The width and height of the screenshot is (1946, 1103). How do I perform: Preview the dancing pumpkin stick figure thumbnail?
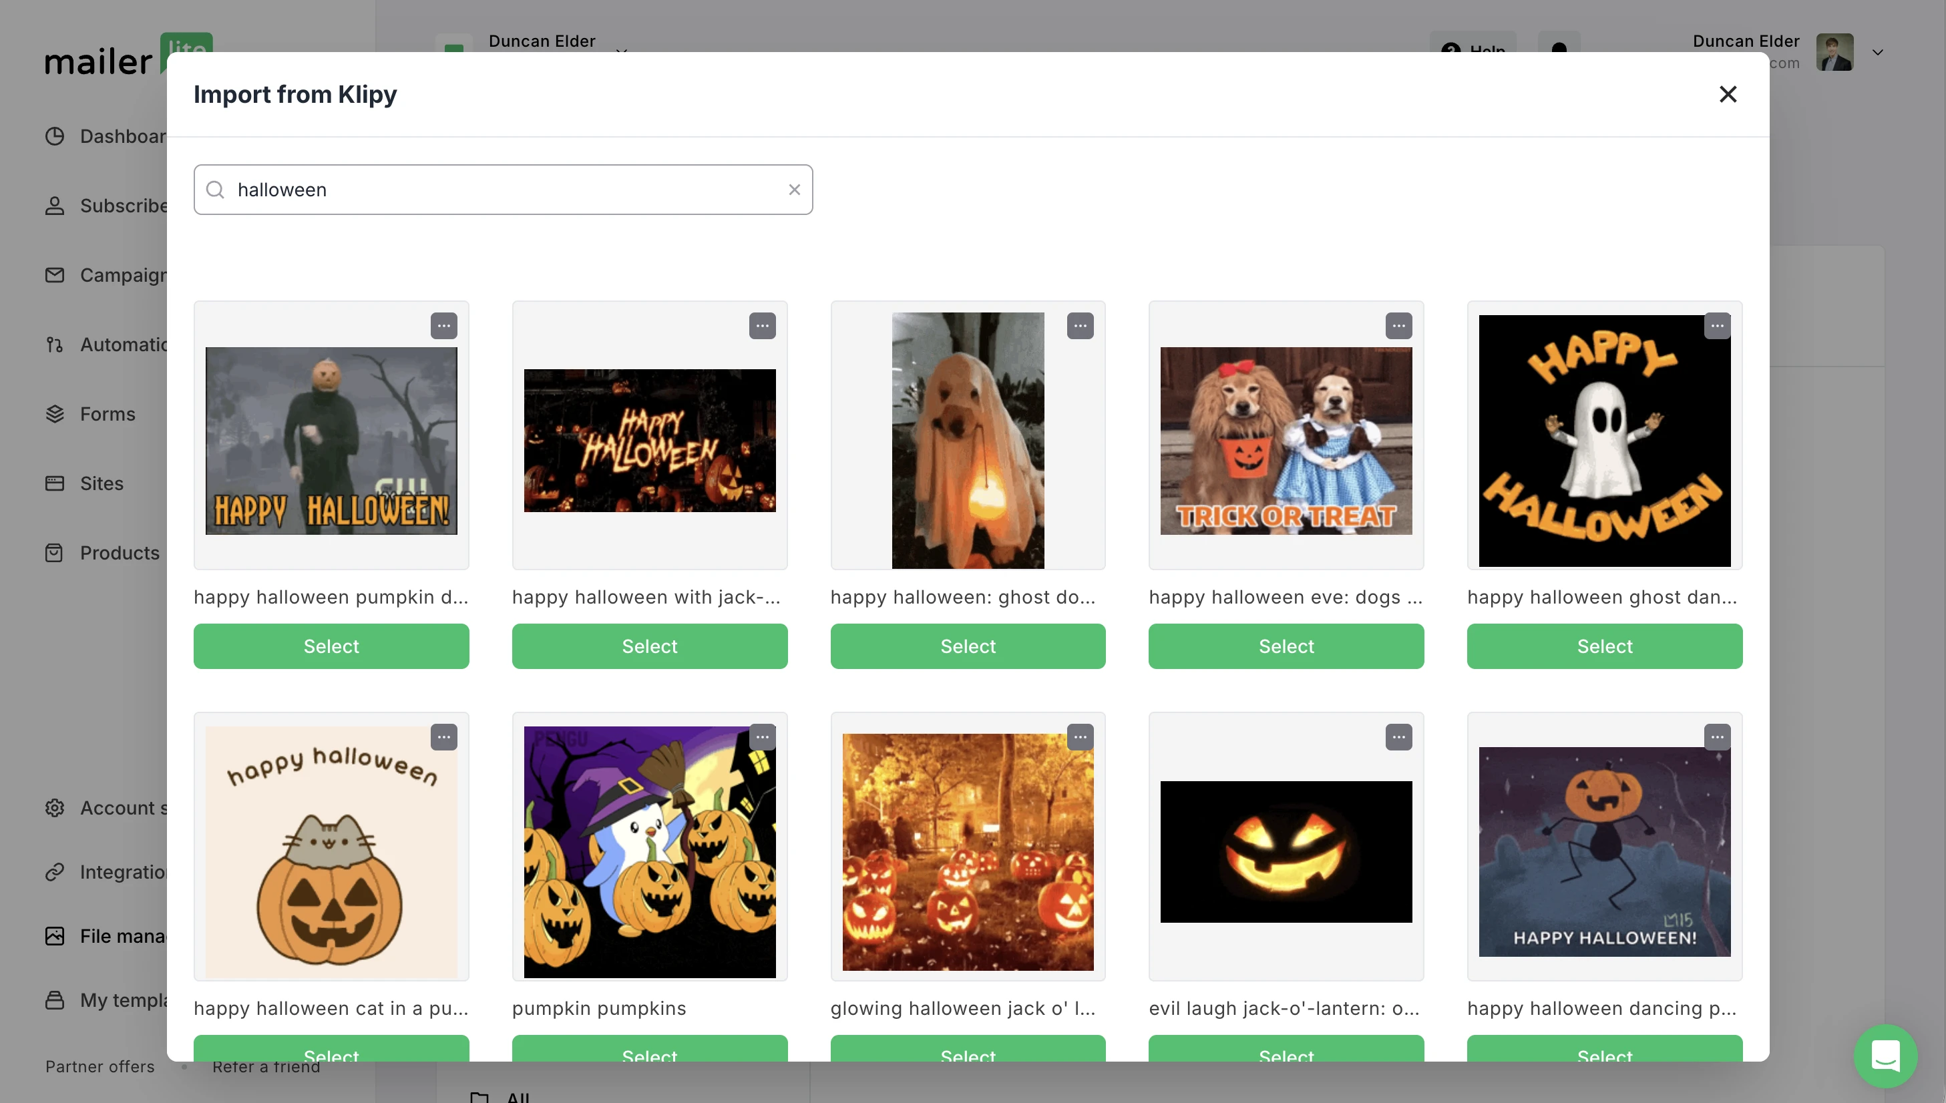pos(1604,852)
